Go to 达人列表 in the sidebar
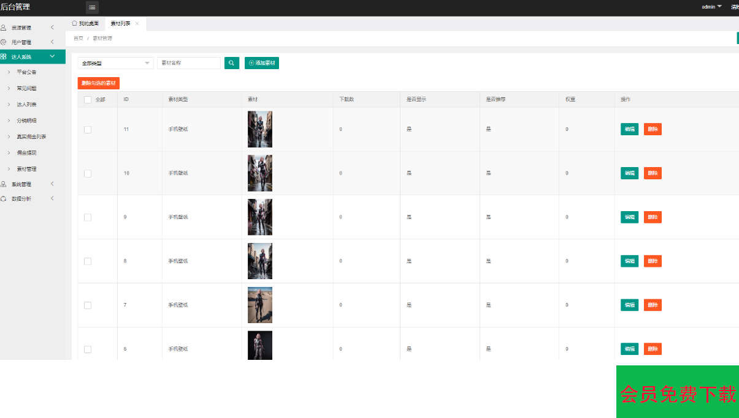Viewport: 739px width, 418px height. (x=26, y=105)
